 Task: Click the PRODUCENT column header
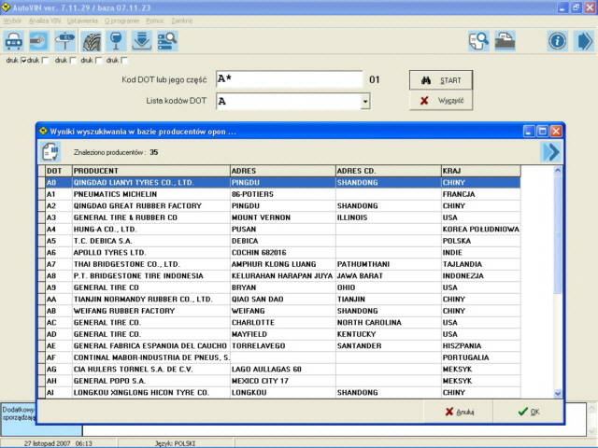(x=151, y=171)
